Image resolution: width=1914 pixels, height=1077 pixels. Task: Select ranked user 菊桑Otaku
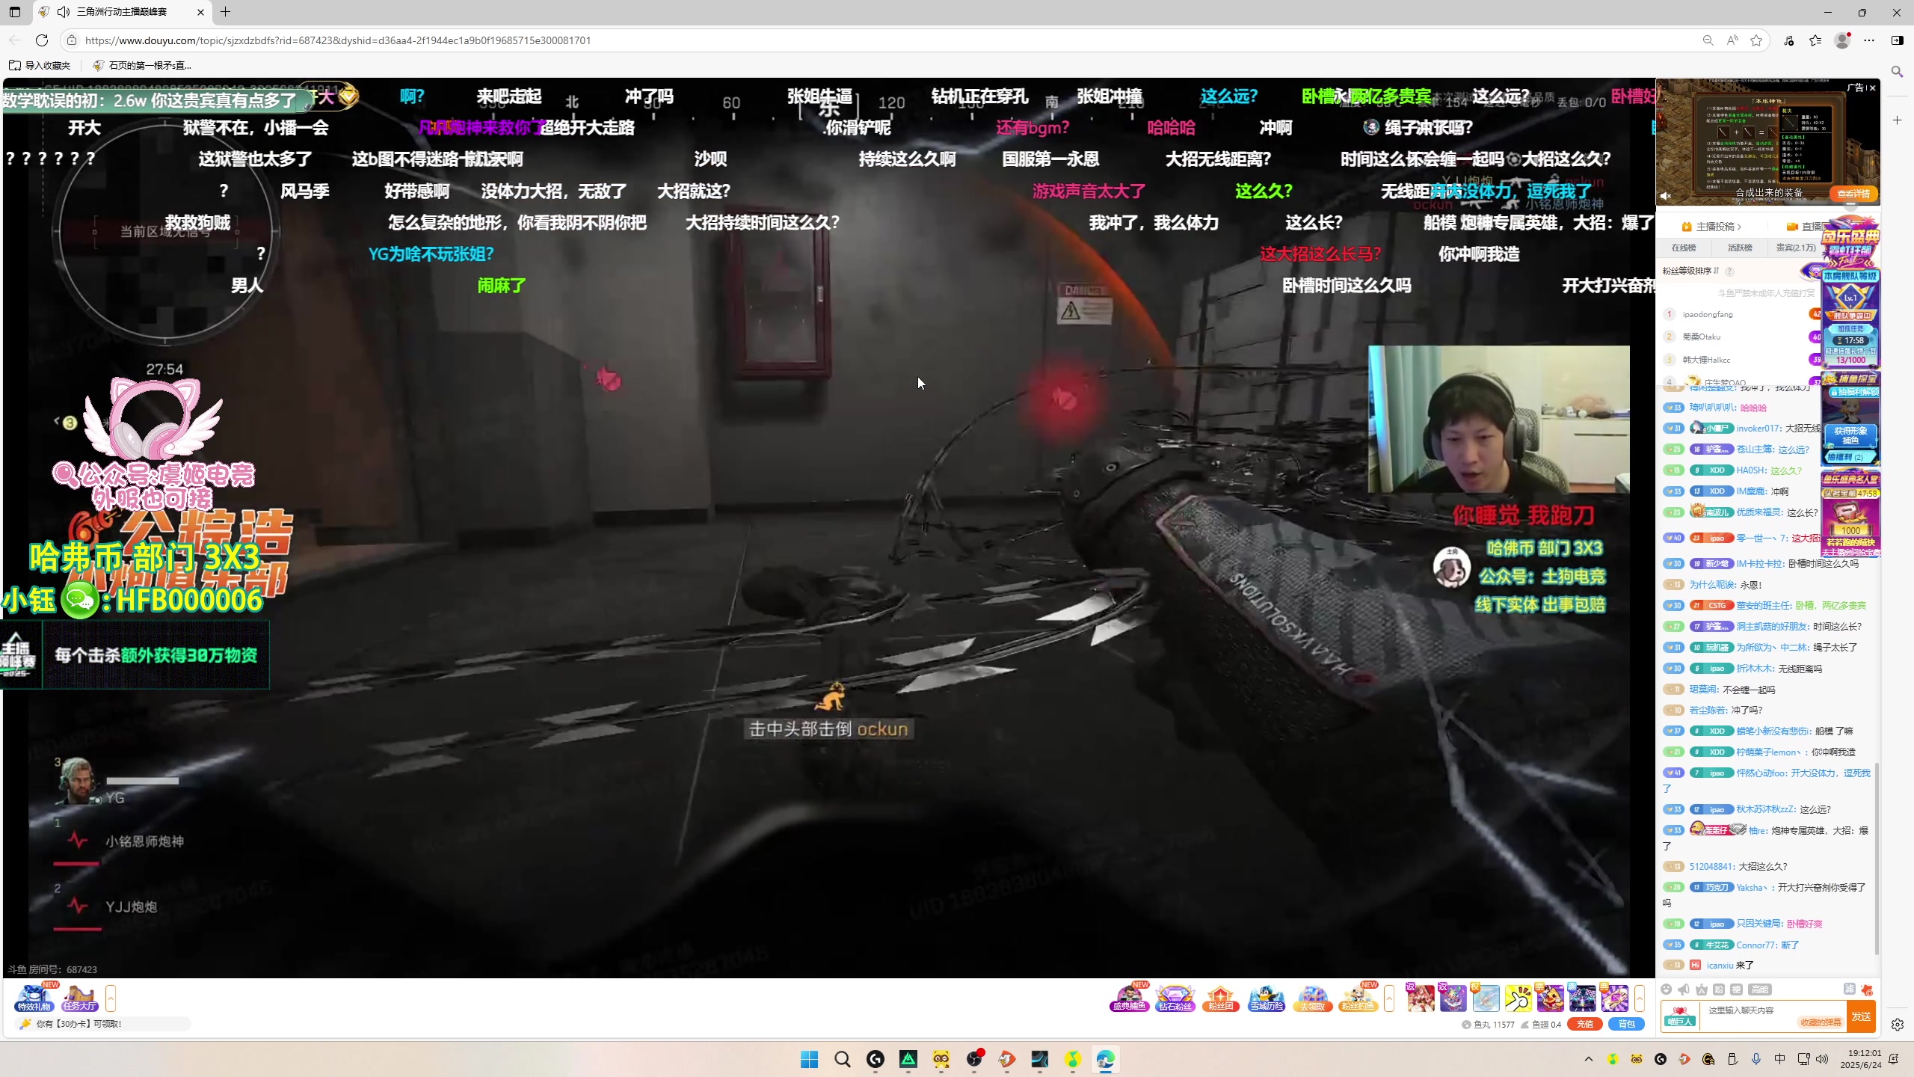(1702, 337)
